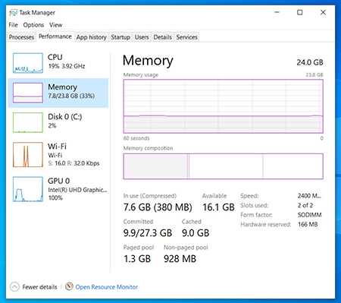Click the Fewer details label
This screenshot has width=341, height=303.
(39, 287)
